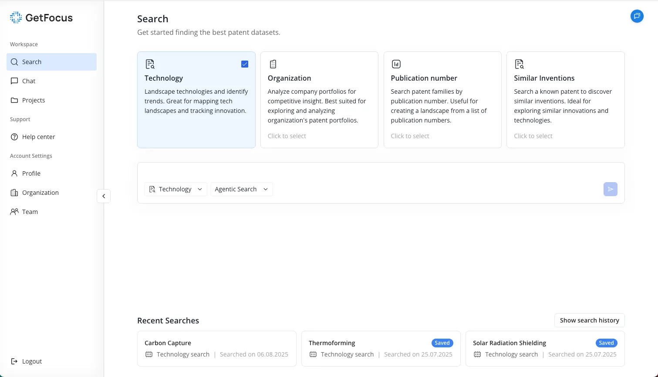The width and height of the screenshot is (658, 377).
Task: Click the GetFocus logo icon
Action: (16, 17)
